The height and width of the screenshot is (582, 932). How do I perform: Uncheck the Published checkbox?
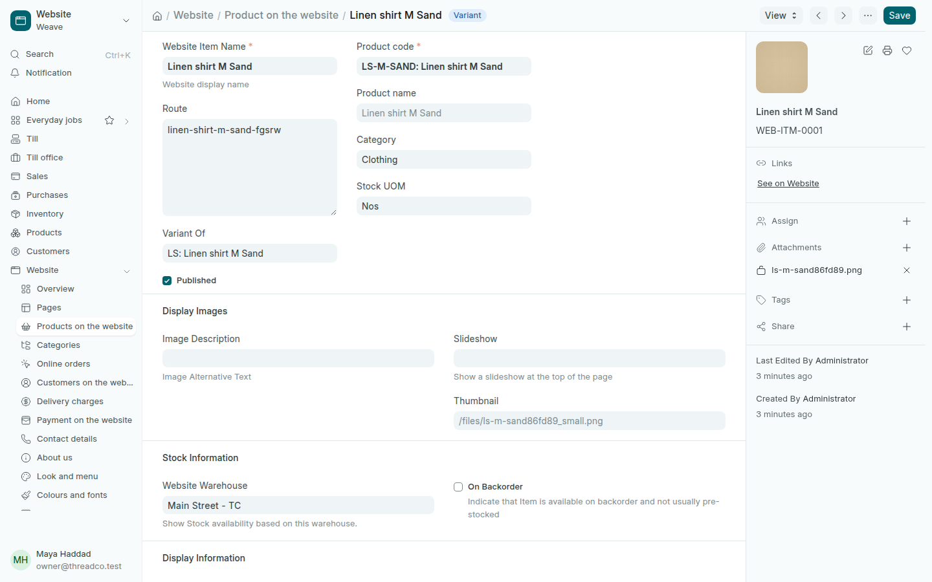pos(167,281)
